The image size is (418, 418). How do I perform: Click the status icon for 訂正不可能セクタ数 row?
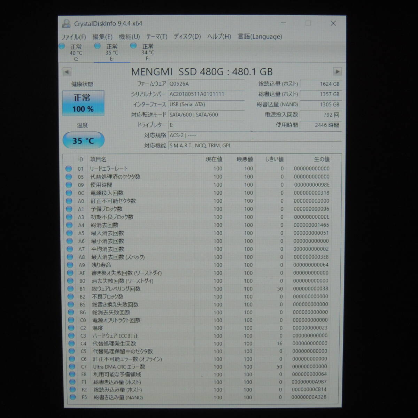coord(69,201)
